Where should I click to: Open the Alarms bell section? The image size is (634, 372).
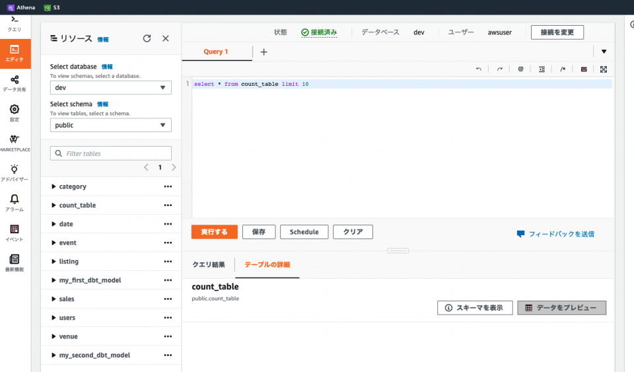[x=15, y=204]
